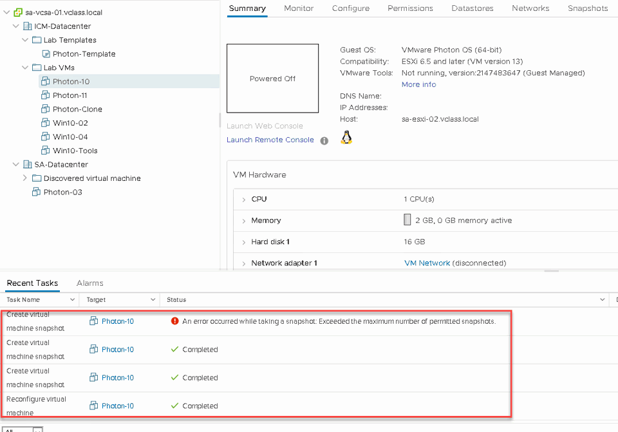
Task: Switch to the Summary tab
Action: point(247,8)
